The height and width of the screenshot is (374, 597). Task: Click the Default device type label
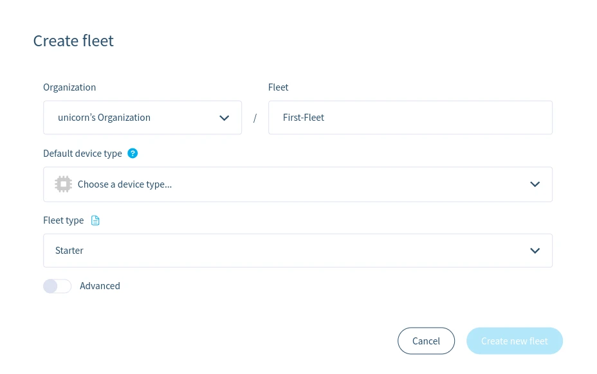tap(82, 154)
